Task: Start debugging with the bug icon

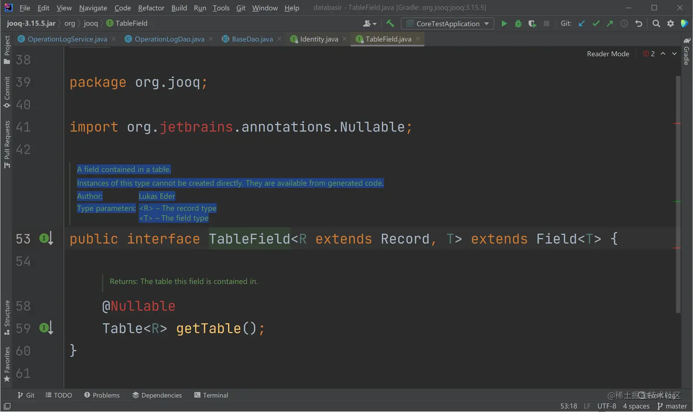Action: point(518,23)
